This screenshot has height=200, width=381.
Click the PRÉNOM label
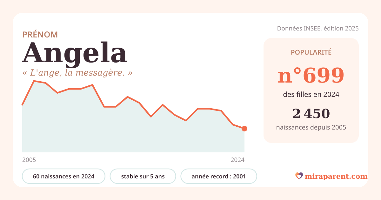pos(40,35)
